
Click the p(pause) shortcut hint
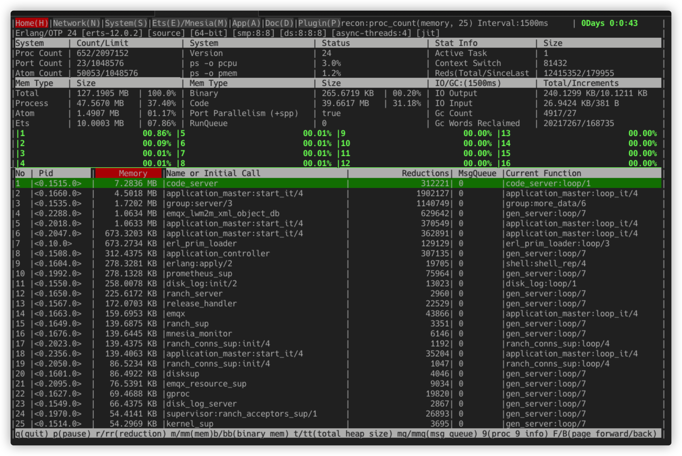pos(72,434)
